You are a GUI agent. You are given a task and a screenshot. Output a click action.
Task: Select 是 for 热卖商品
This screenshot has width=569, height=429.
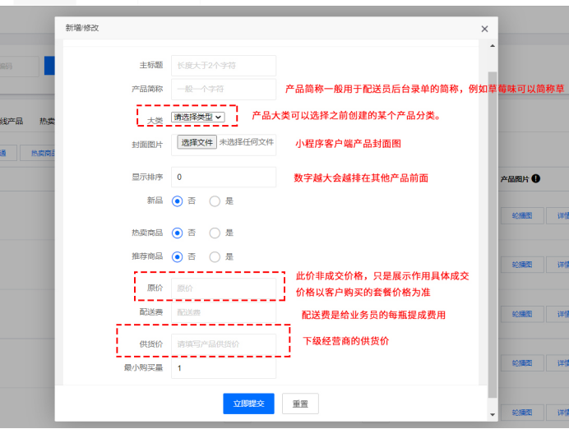[x=215, y=233]
